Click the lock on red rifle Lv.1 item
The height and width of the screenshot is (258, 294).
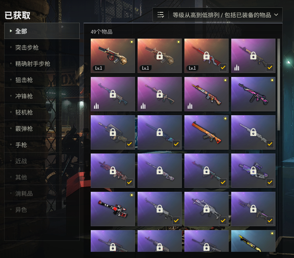tap(207, 55)
